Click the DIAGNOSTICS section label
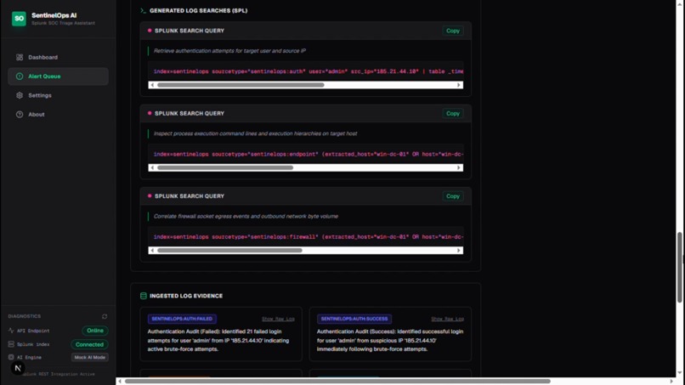Screen dimensions: 685x385 pos(25,316)
